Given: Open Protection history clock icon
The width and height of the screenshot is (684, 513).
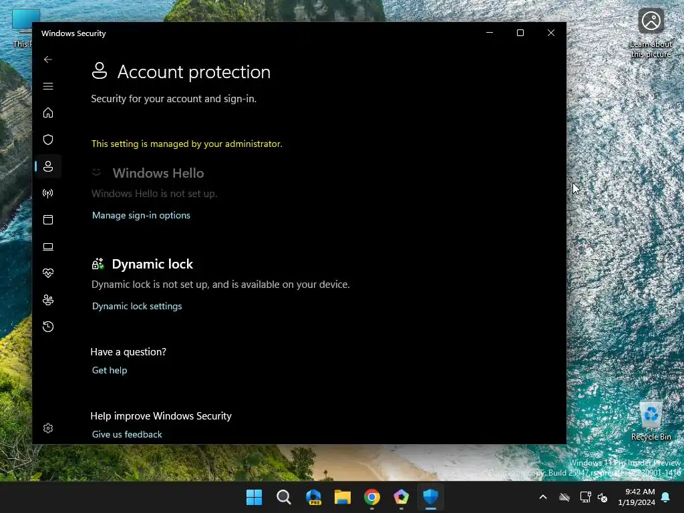Looking at the screenshot, I should (48, 327).
